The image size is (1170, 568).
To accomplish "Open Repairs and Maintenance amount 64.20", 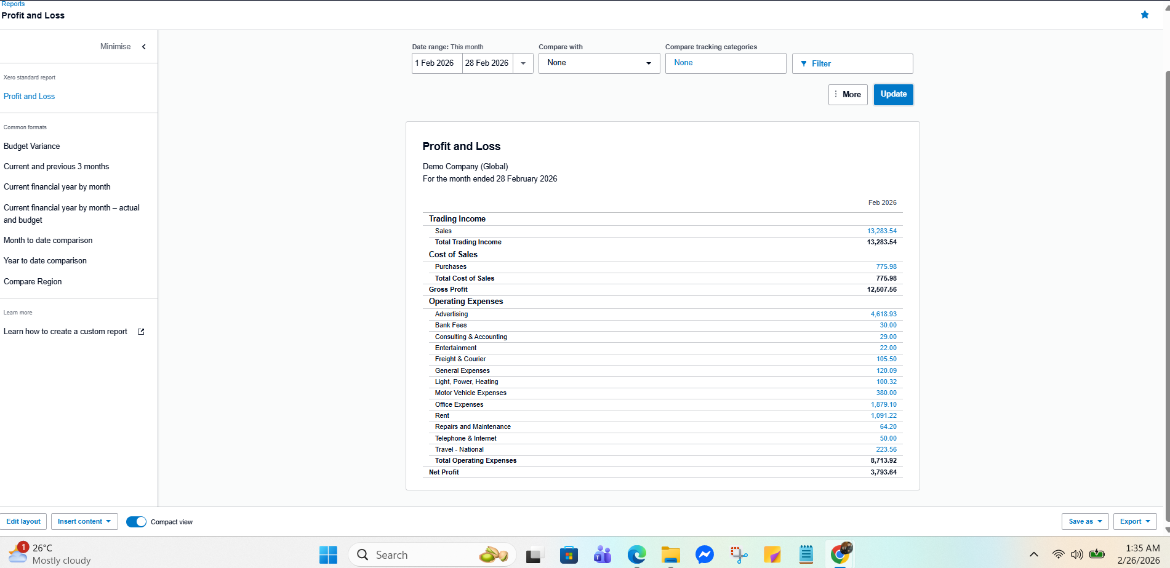I will click(888, 427).
